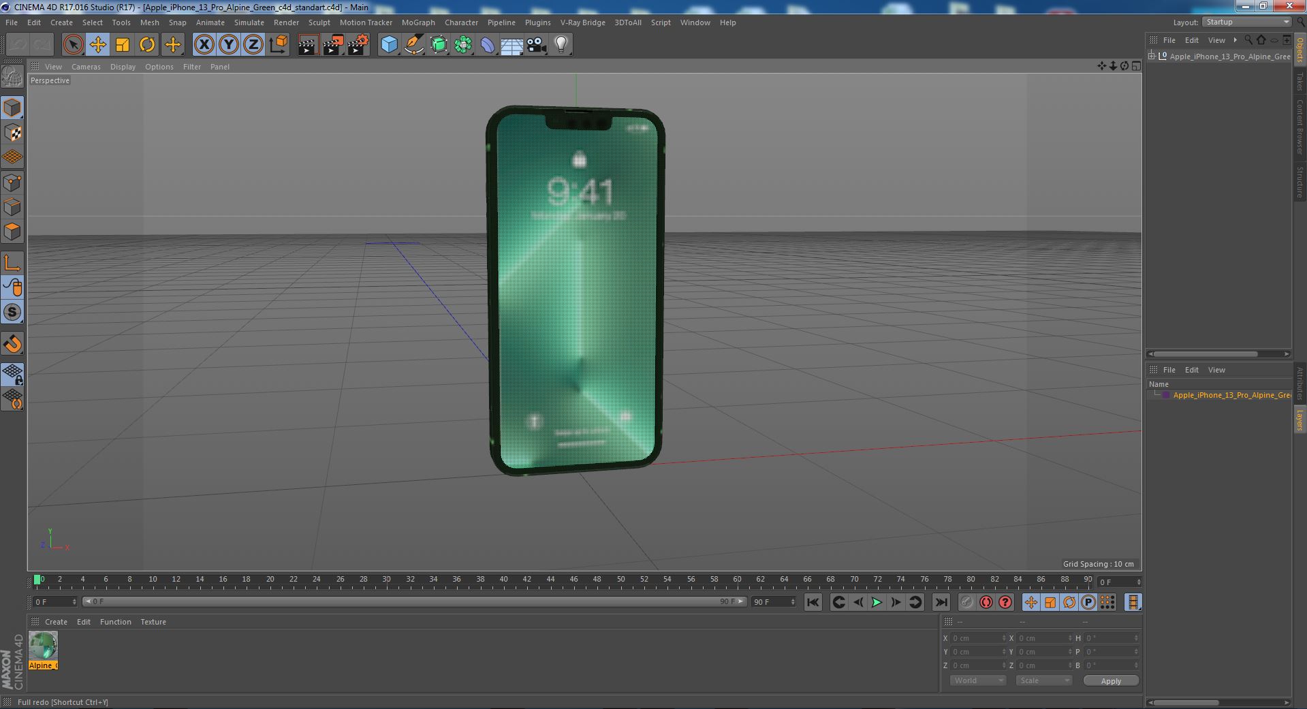
Task: Open Edit Render Settings icon
Action: click(358, 45)
